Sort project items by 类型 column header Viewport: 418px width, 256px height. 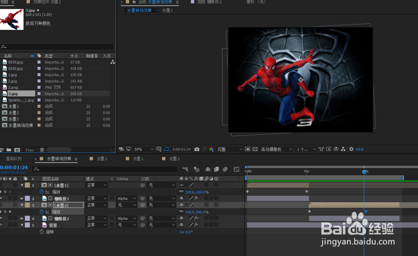pyautogui.click(x=48, y=56)
